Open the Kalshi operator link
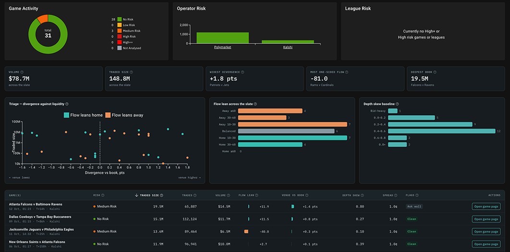Screen dimensions: 510x252 click(x=288, y=47)
